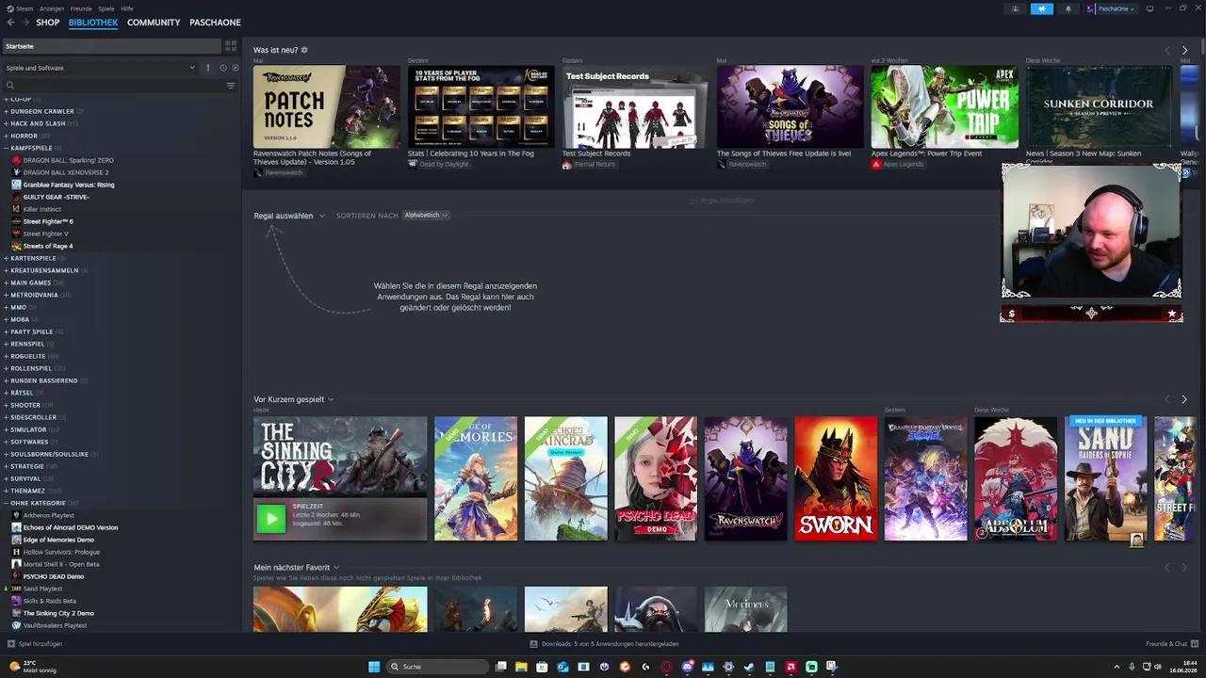Screen dimensions: 1206x678
Task: Expand the SOULSBORNE/SOULSLIKE category
Action: coord(6,454)
